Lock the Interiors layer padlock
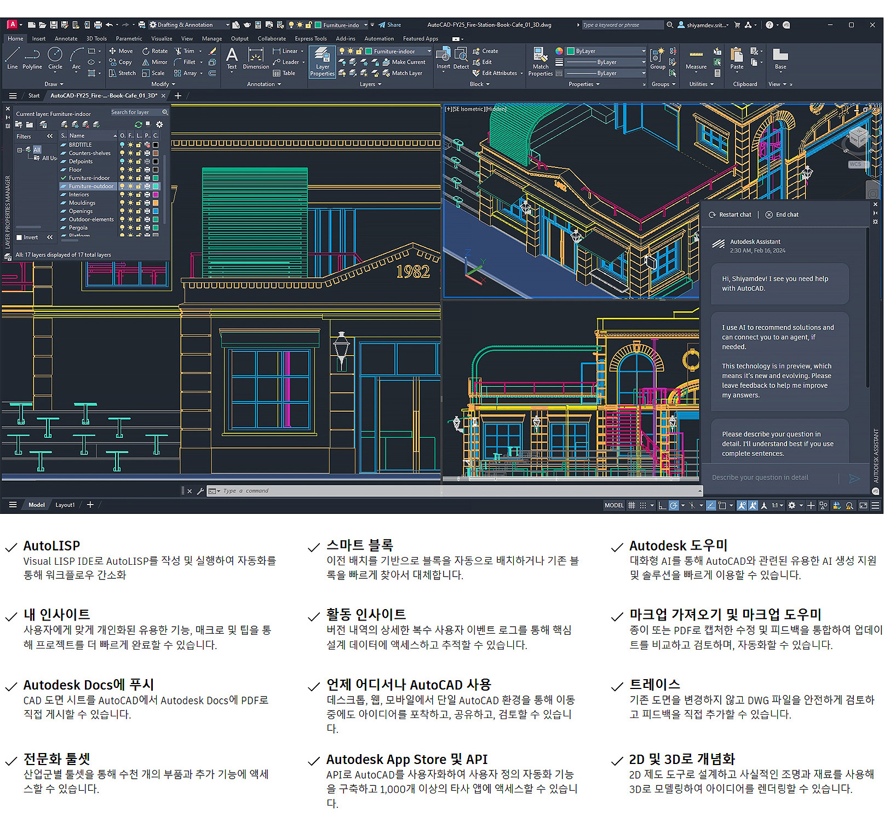This screenshot has width=884, height=828. point(139,195)
